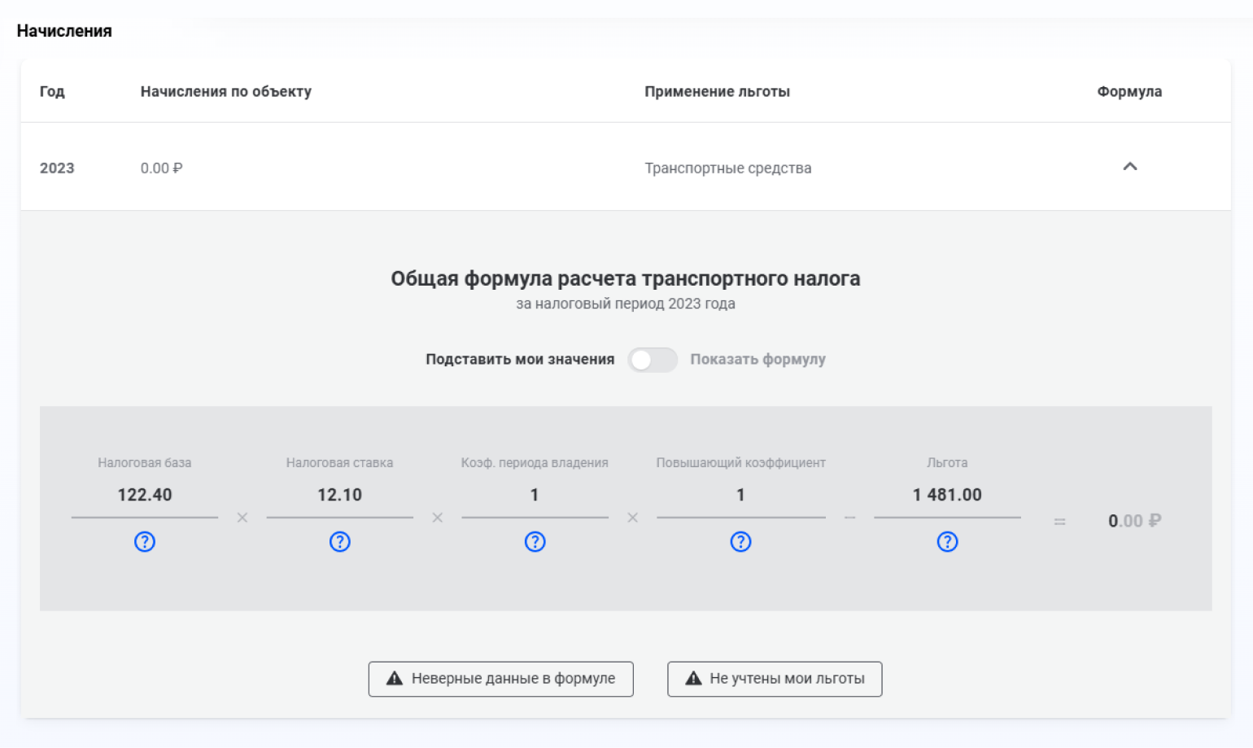This screenshot has height=748, width=1253.
Task: Open help icon under Льгота
Action: (948, 542)
